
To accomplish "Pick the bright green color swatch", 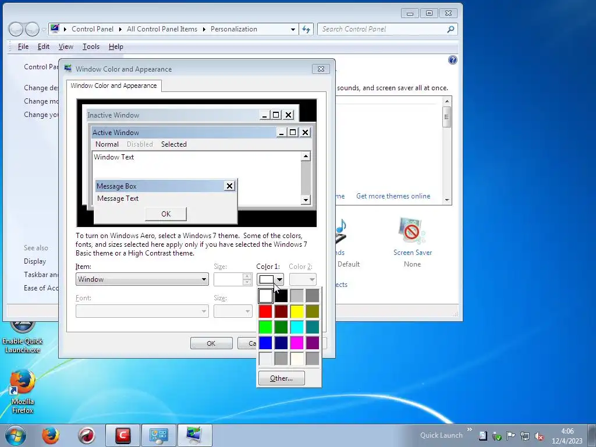I will [x=265, y=327].
